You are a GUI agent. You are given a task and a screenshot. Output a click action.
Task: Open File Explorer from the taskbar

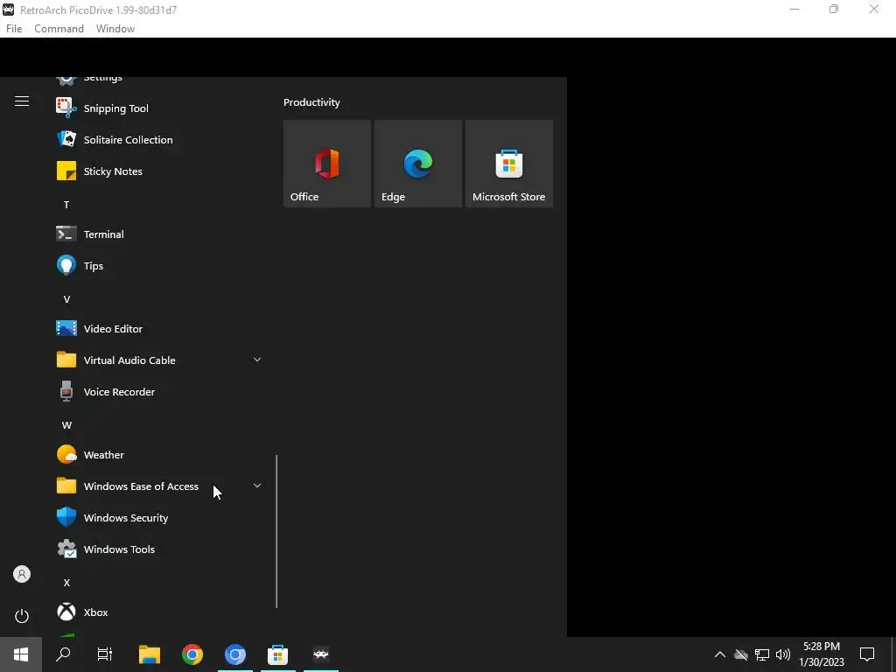[150, 654]
